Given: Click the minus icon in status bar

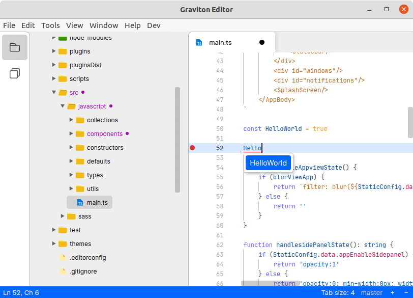Looking at the screenshot, I should [405, 293].
